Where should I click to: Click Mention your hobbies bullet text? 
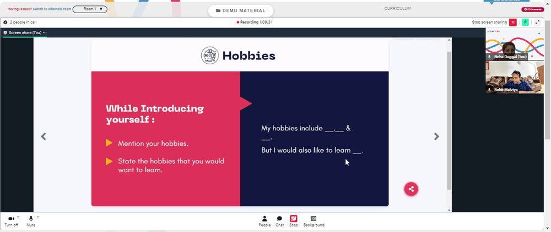[153, 143]
